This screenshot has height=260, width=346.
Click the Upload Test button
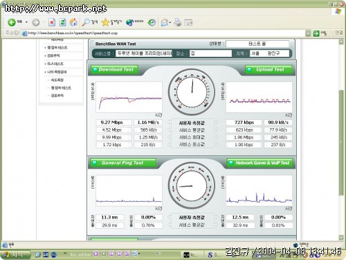(268, 69)
